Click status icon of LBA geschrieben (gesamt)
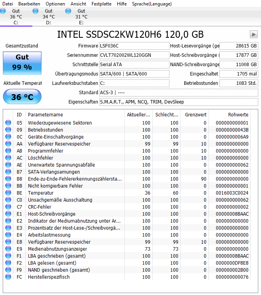 pyautogui.click(x=8, y=256)
